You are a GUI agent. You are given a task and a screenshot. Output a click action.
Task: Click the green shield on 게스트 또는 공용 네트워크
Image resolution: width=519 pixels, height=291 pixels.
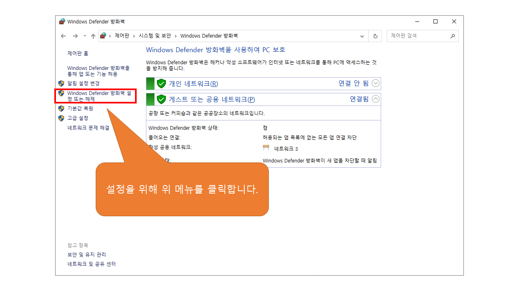161,99
